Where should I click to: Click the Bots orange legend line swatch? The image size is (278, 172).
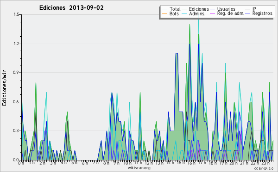coord(164,13)
